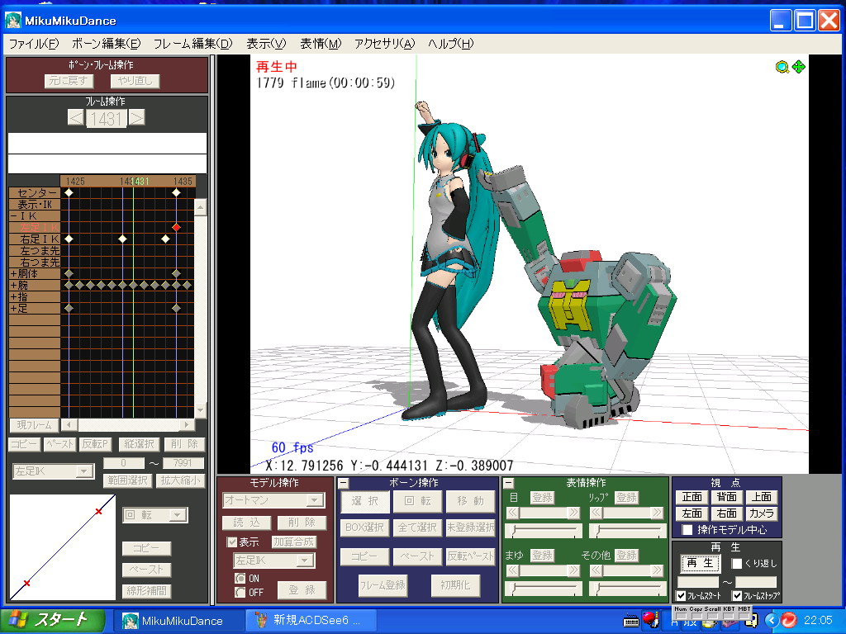Open the 表情(M) menu

[321, 44]
